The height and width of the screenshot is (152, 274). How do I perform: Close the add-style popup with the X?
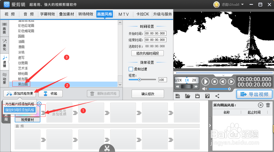click(39, 104)
